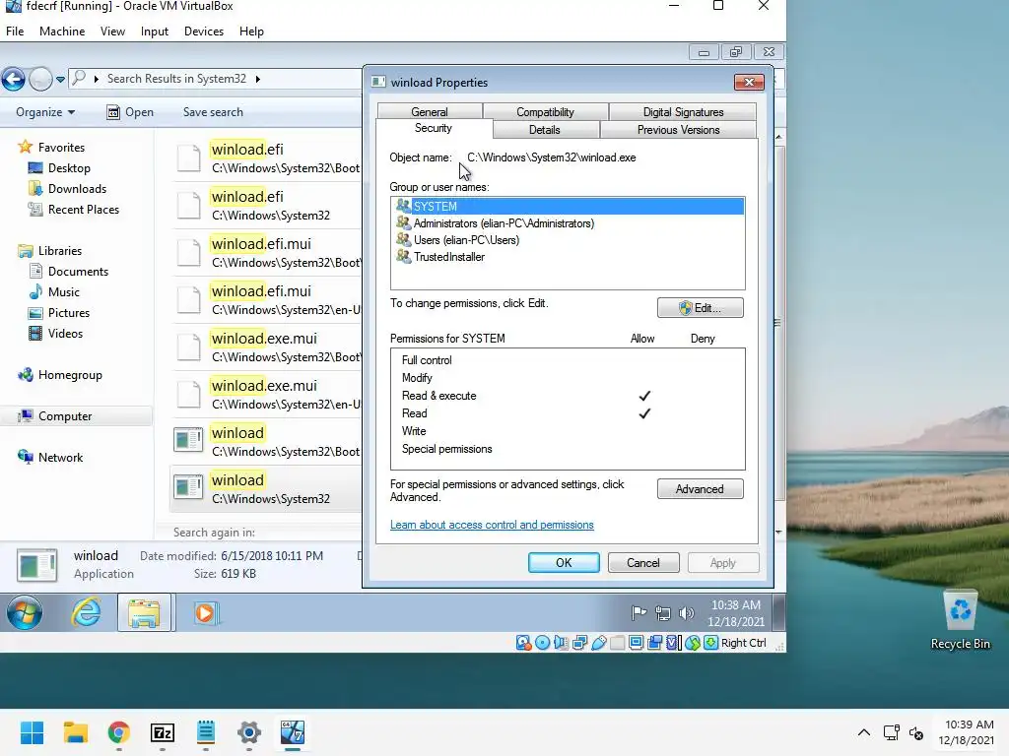The image size is (1009, 756).
Task: Switch to the Compatibility tab
Action: pos(545,112)
